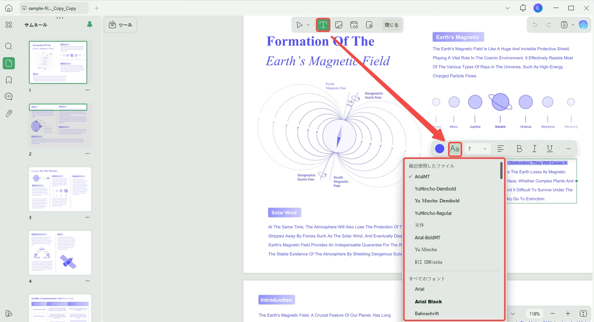This screenshot has height=322, width=594.
Task: Zoom in with plus button
Action: point(568,314)
